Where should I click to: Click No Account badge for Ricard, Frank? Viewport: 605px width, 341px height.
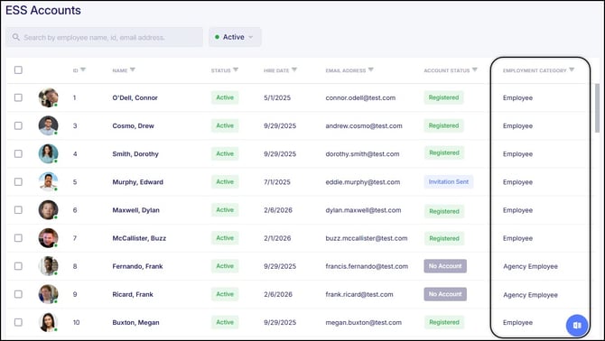[445, 294]
